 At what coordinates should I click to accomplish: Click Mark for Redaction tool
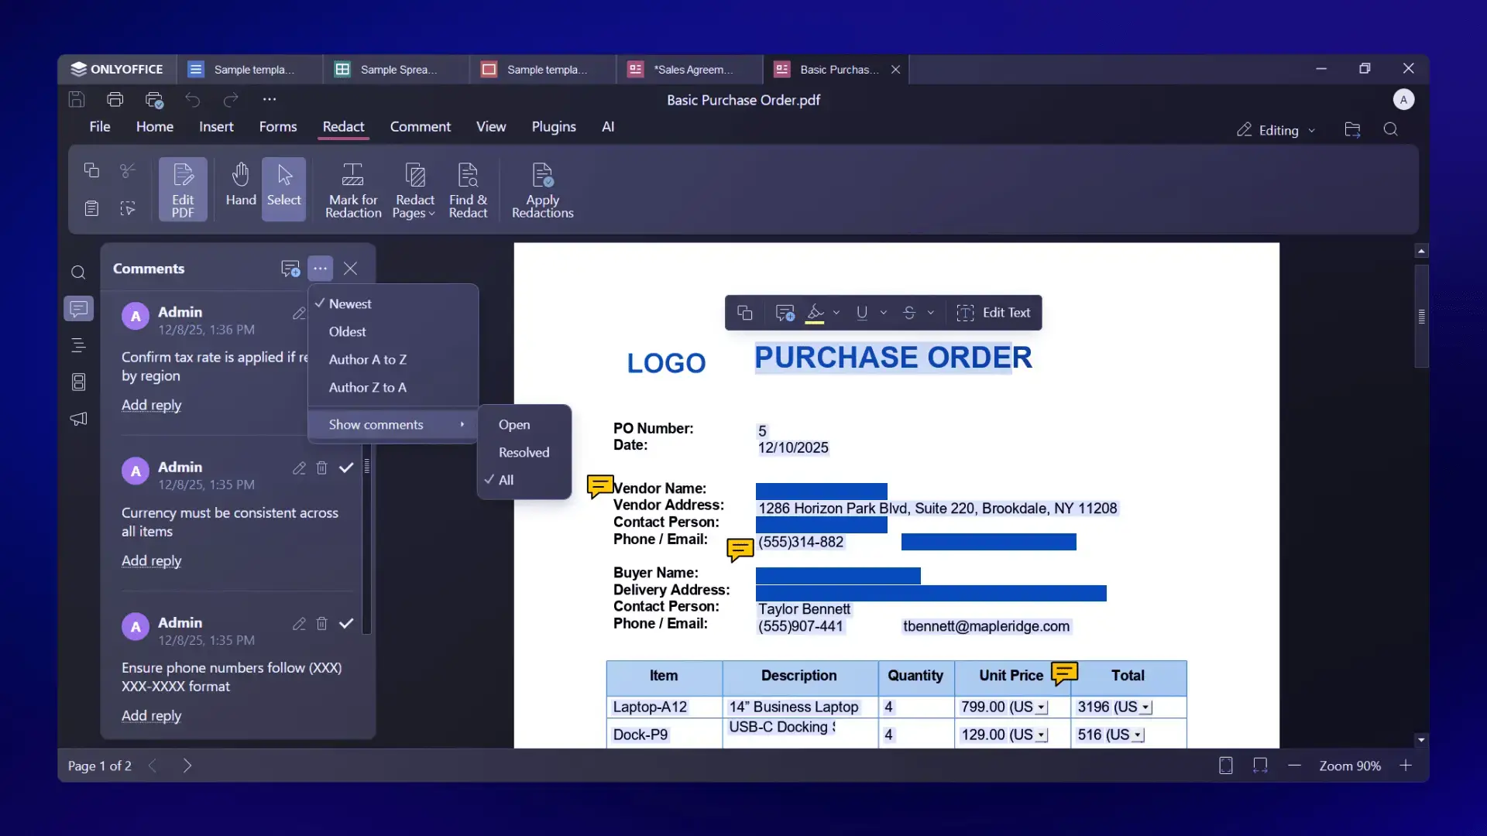click(353, 190)
